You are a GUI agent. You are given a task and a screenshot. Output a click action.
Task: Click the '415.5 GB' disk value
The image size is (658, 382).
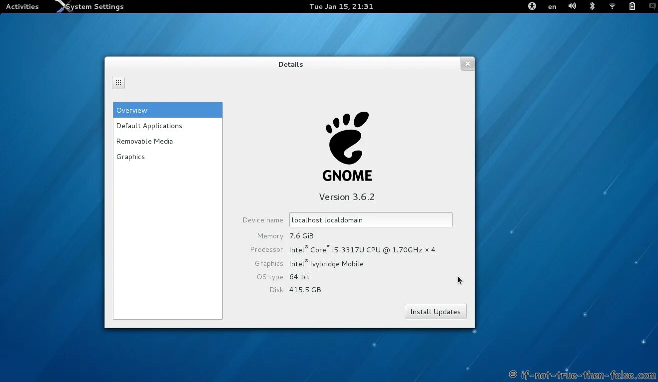click(305, 290)
